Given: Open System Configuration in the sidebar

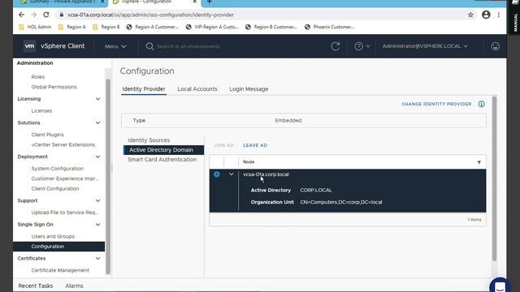Looking at the screenshot, I should (58, 169).
